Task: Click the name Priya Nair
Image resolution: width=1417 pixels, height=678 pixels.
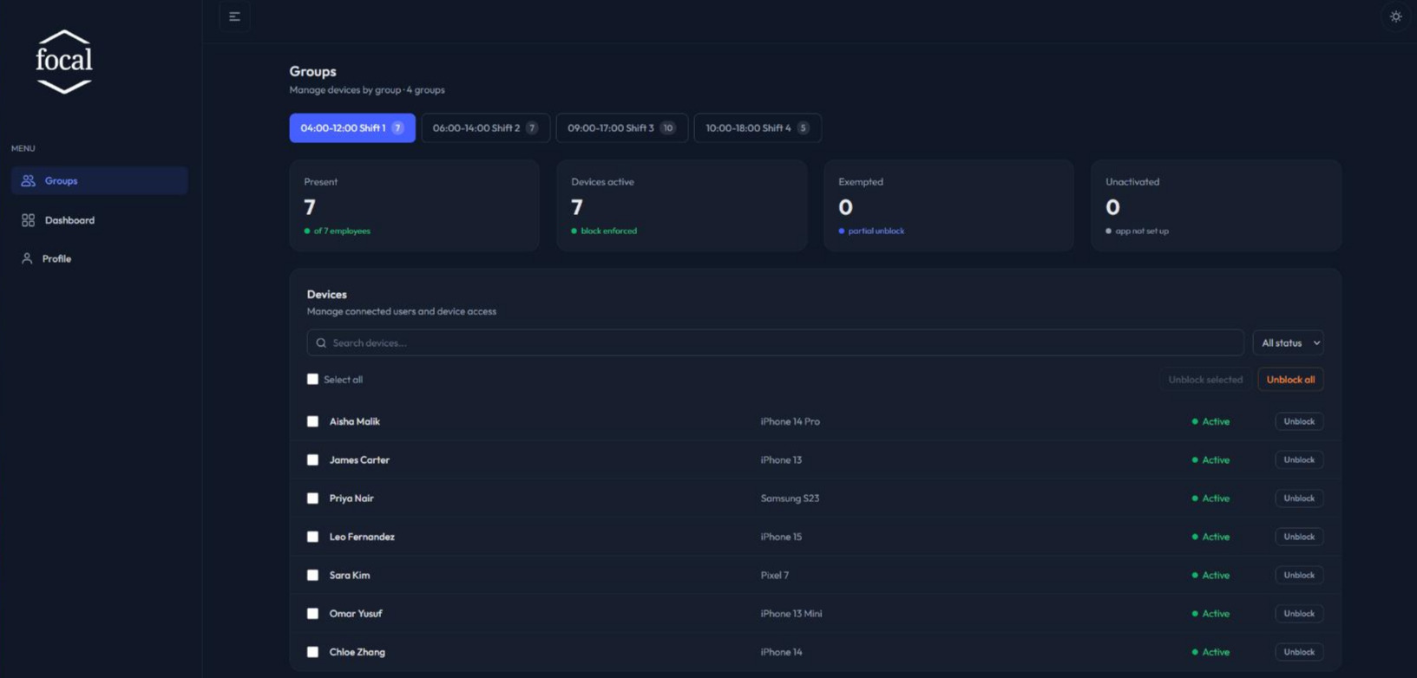Action: [351, 499]
